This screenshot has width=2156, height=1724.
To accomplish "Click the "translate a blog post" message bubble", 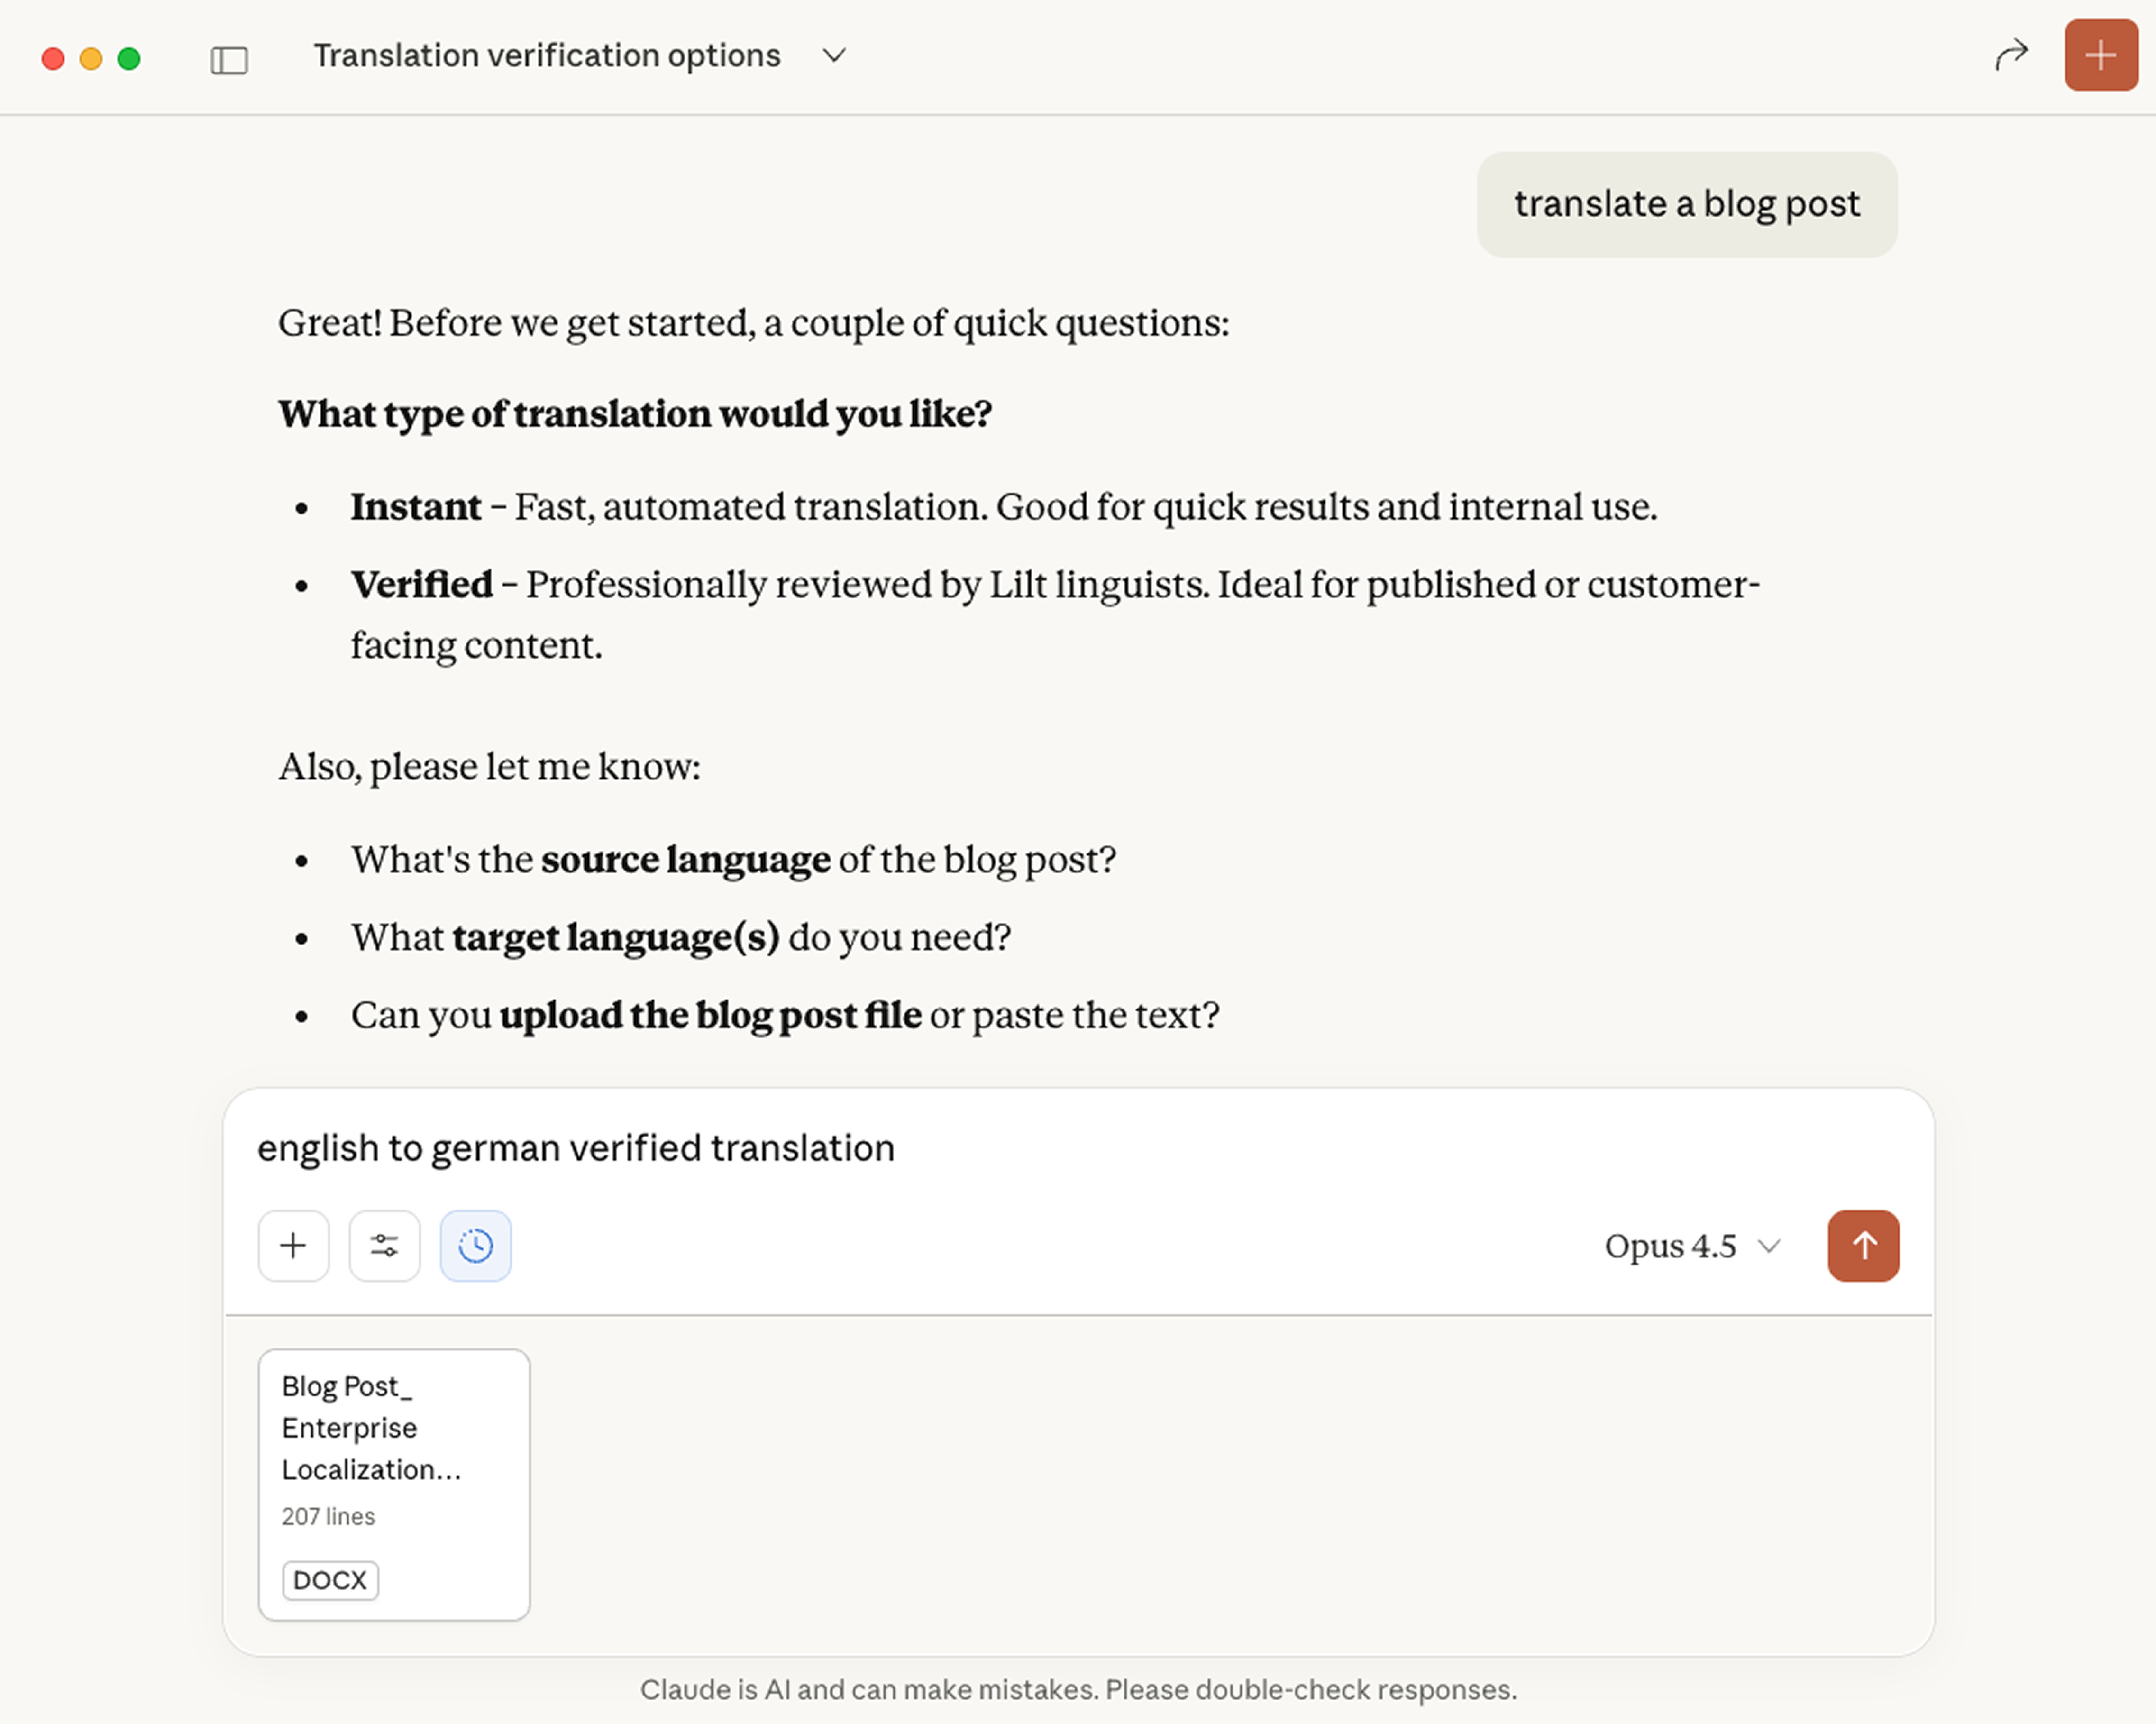I will [1686, 204].
